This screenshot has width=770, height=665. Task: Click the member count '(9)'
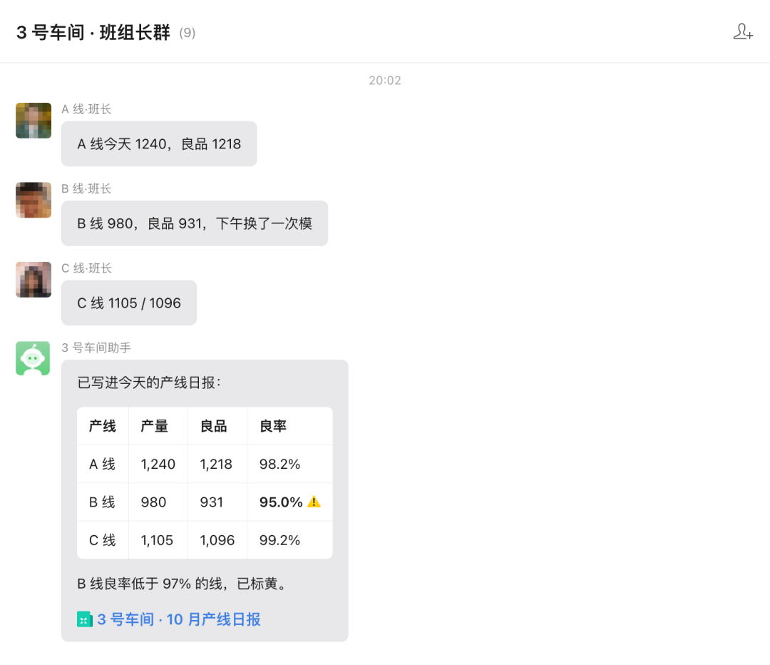tap(187, 33)
